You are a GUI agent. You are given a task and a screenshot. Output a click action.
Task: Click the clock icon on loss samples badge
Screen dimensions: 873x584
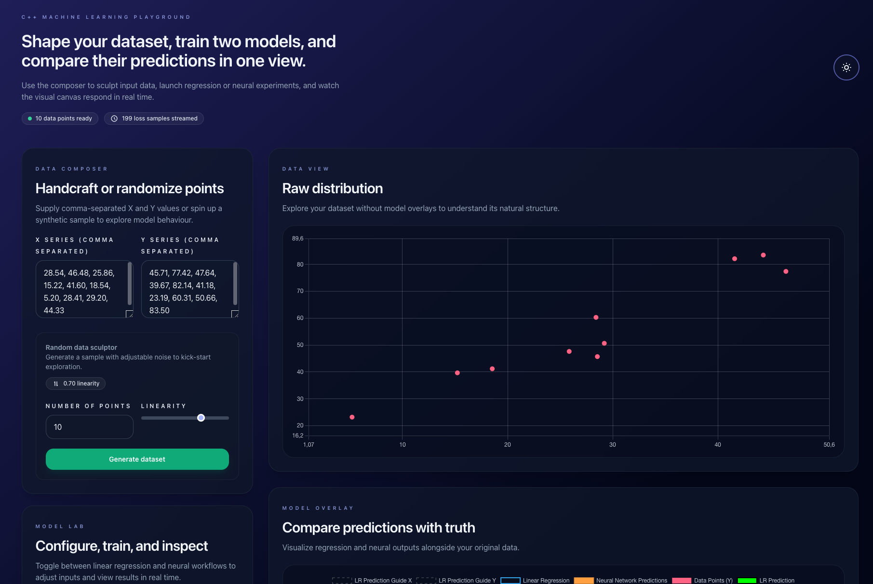tap(114, 118)
